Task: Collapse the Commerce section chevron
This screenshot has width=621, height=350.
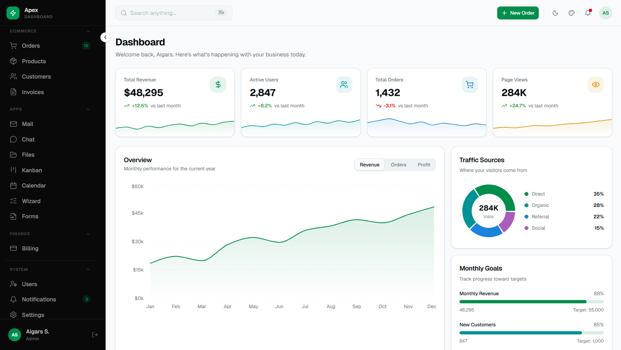Action: [x=88, y=31]
